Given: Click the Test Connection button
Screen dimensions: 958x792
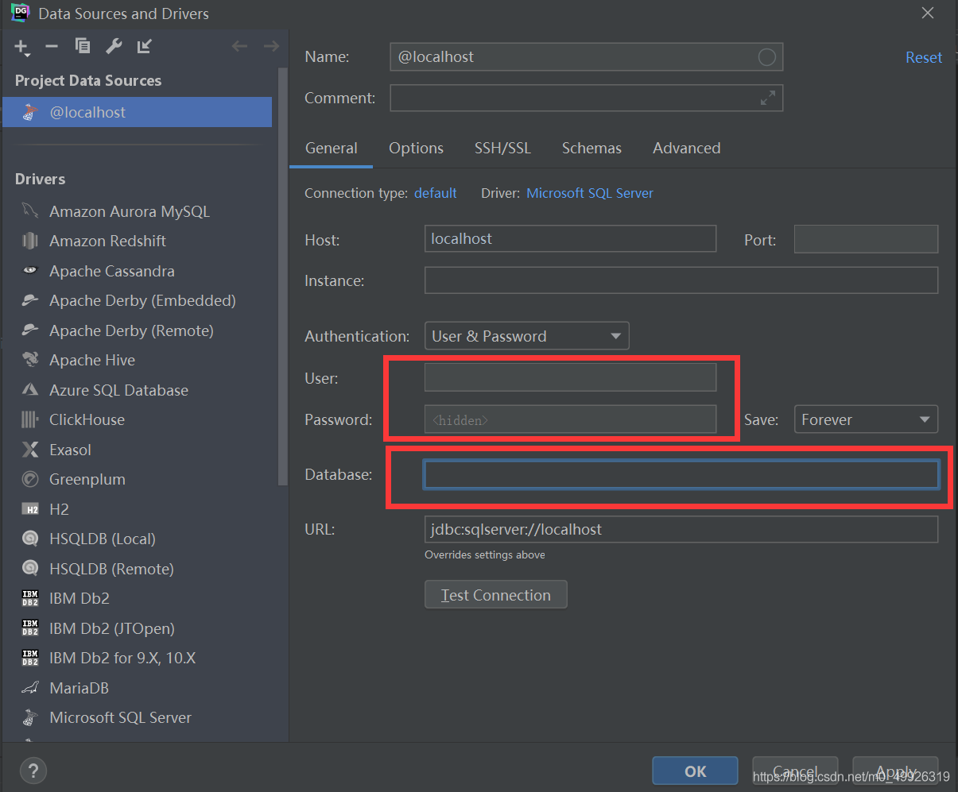Looking at the screenshot, I should point(496,595).
